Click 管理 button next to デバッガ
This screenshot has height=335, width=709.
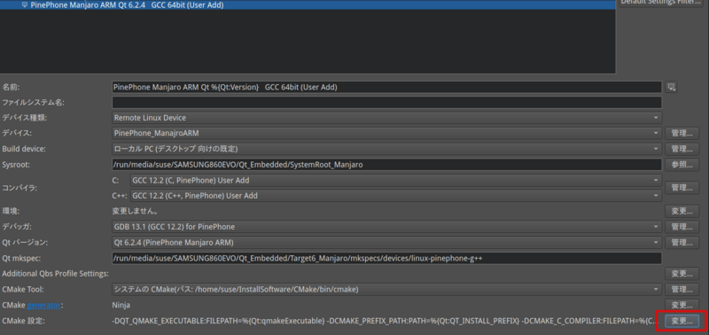click(x=682, y=227)
